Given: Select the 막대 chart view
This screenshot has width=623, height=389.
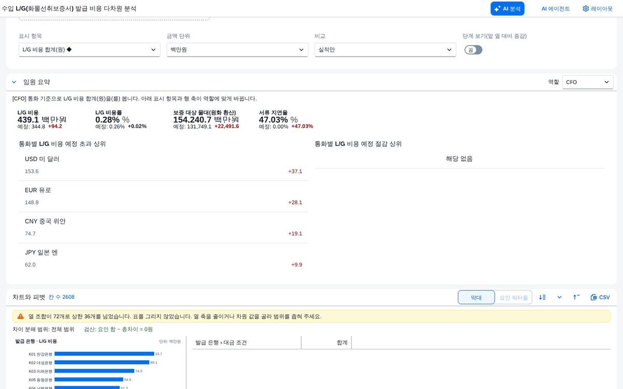Looking at the screenshot, I should [x=476, y=297].
